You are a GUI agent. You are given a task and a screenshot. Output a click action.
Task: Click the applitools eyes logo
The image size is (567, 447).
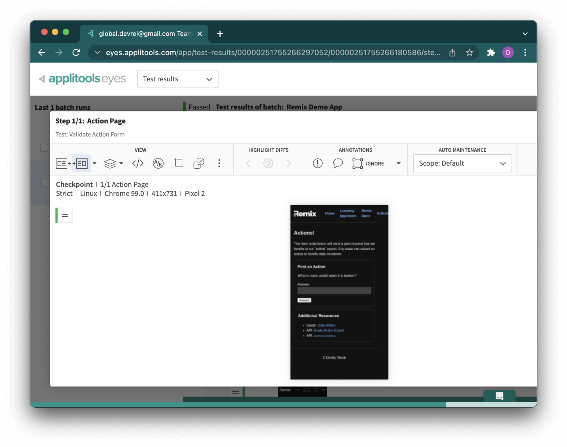pyautogui.click(x=82, y=79)
